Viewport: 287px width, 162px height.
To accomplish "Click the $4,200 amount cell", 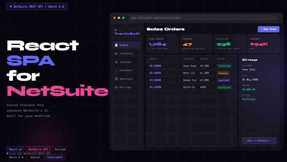I will coord(204,66).
